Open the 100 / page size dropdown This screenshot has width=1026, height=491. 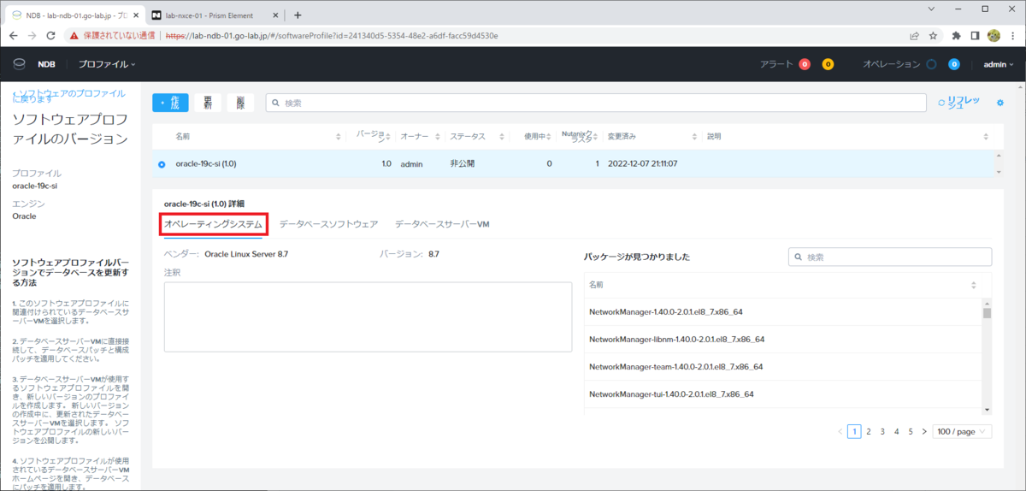pos(962,432)
